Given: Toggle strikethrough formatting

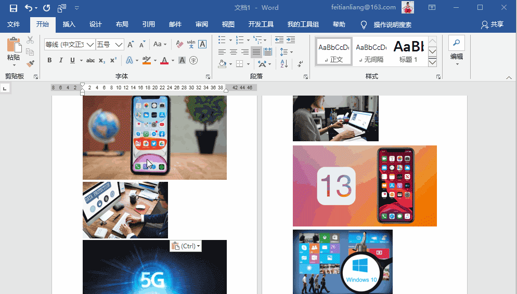Looking at the screenshot, I should tap(91, 60).
